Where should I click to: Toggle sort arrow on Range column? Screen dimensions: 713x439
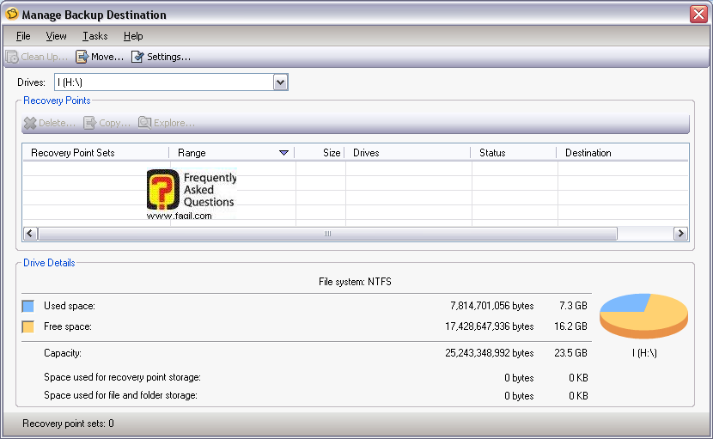(283, 153)
